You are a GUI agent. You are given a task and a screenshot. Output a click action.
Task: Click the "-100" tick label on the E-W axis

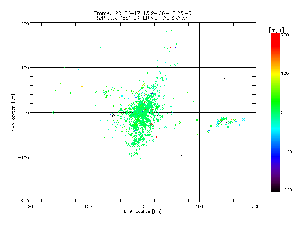pyautogui.click(x=87, y=207)
